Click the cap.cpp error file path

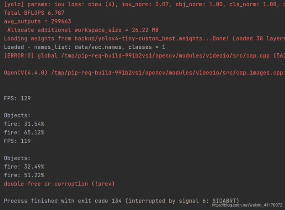coord(165,55)
